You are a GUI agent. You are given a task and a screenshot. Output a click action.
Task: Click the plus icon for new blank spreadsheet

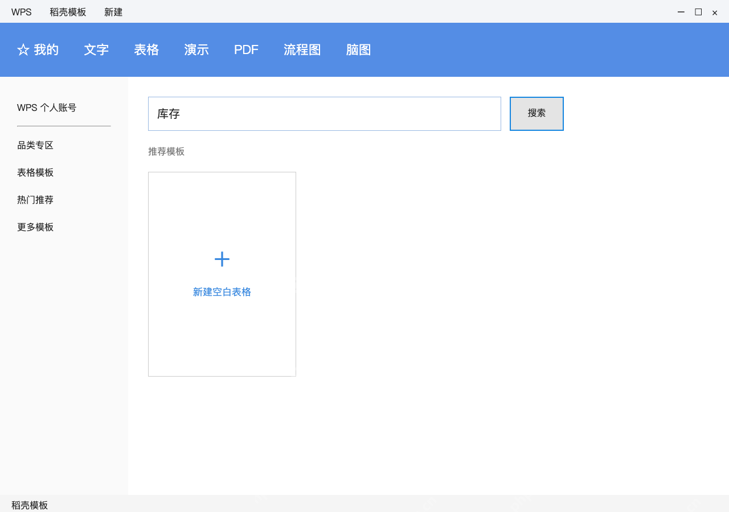coord(222,259)
